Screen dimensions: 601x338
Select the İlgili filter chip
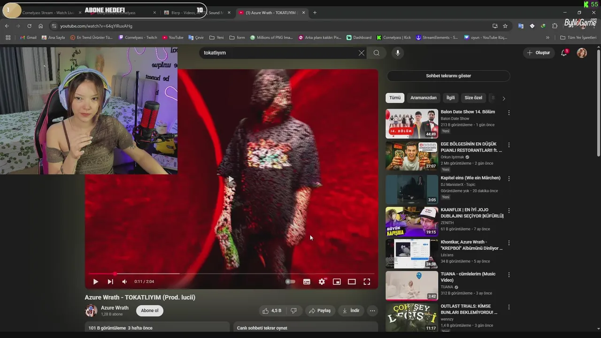[451, 98]
